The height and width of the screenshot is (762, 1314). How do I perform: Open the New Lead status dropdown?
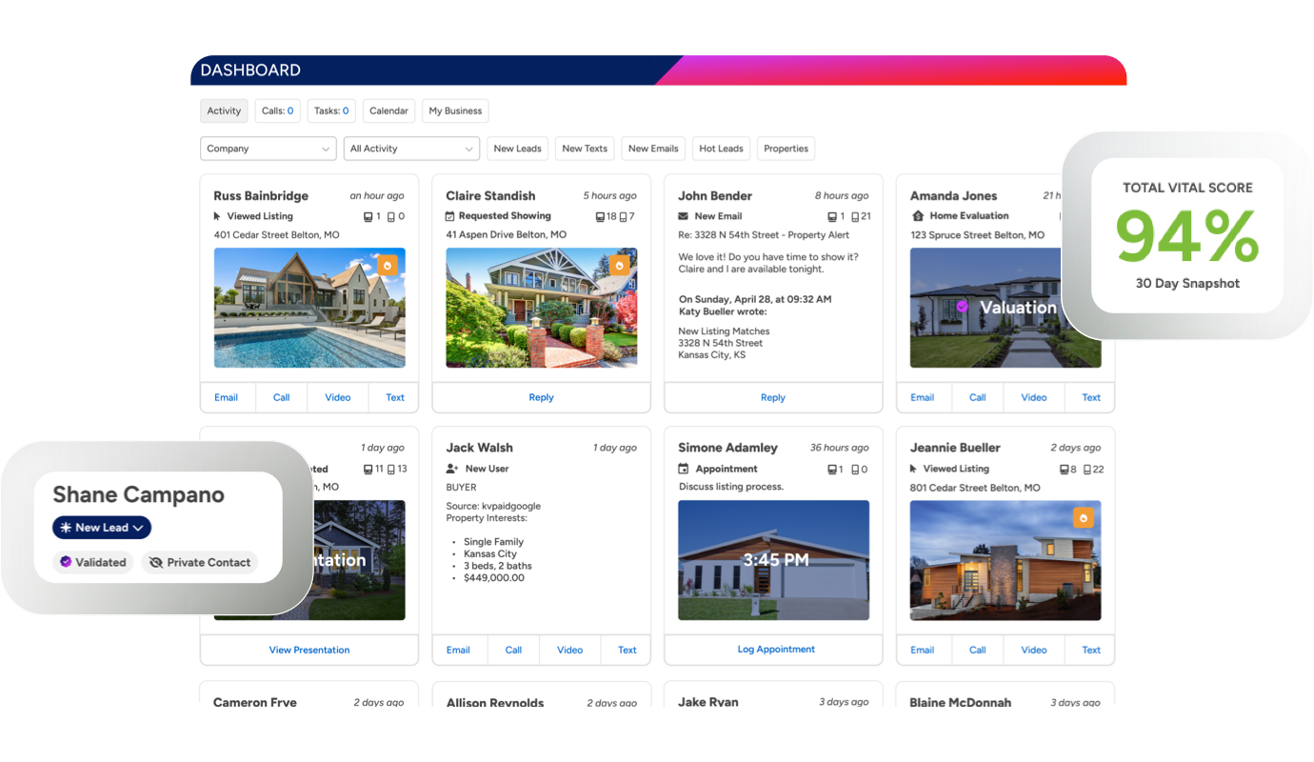102,528
